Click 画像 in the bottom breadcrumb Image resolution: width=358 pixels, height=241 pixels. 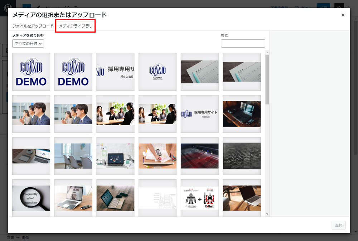click(25, 237)
